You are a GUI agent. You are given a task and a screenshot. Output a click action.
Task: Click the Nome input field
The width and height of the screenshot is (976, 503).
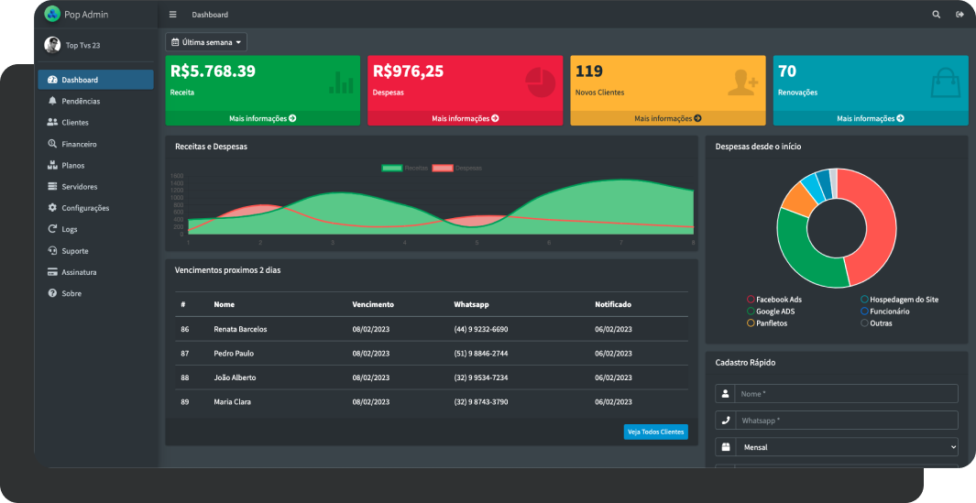point(845,393)
